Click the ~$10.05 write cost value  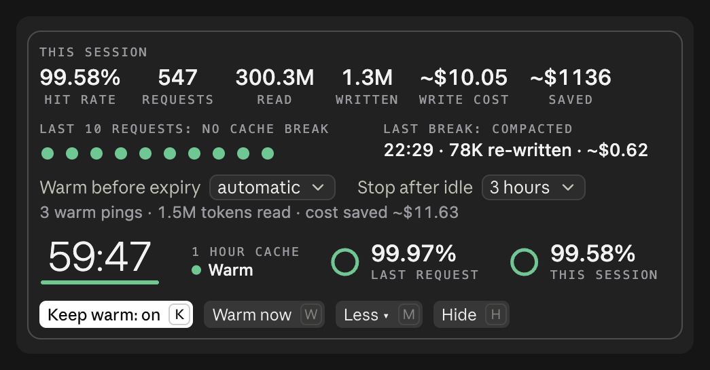click(x=463, y=77)
